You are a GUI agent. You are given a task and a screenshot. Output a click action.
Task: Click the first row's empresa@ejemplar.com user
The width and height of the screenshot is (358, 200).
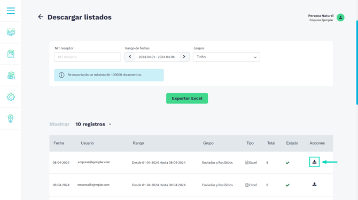[x=94, y=162]
